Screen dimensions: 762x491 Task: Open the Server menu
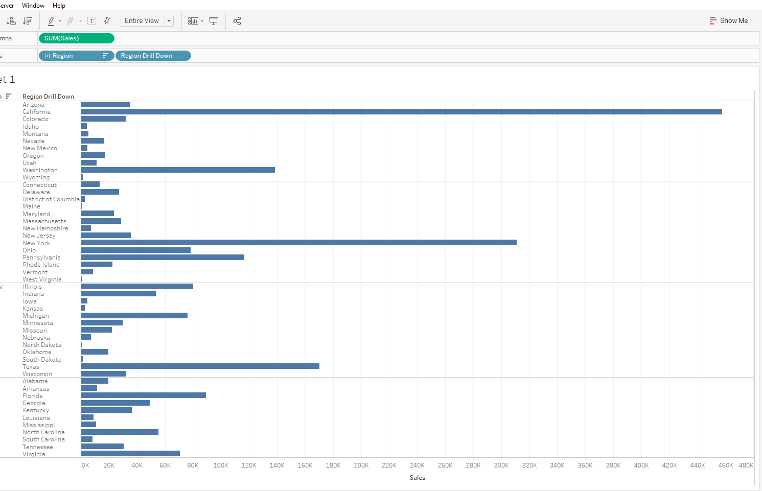click(7, 6)
